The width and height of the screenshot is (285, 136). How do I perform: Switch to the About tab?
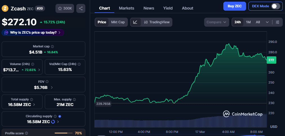[x=188, y=8]
